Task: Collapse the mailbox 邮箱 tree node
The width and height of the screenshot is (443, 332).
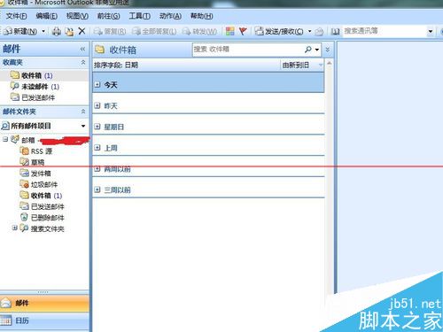Action: pyautogui.click(x=5, y=139)
